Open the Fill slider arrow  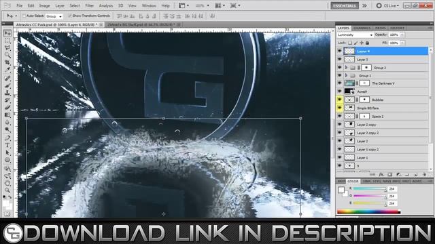(x=402, y=43)
